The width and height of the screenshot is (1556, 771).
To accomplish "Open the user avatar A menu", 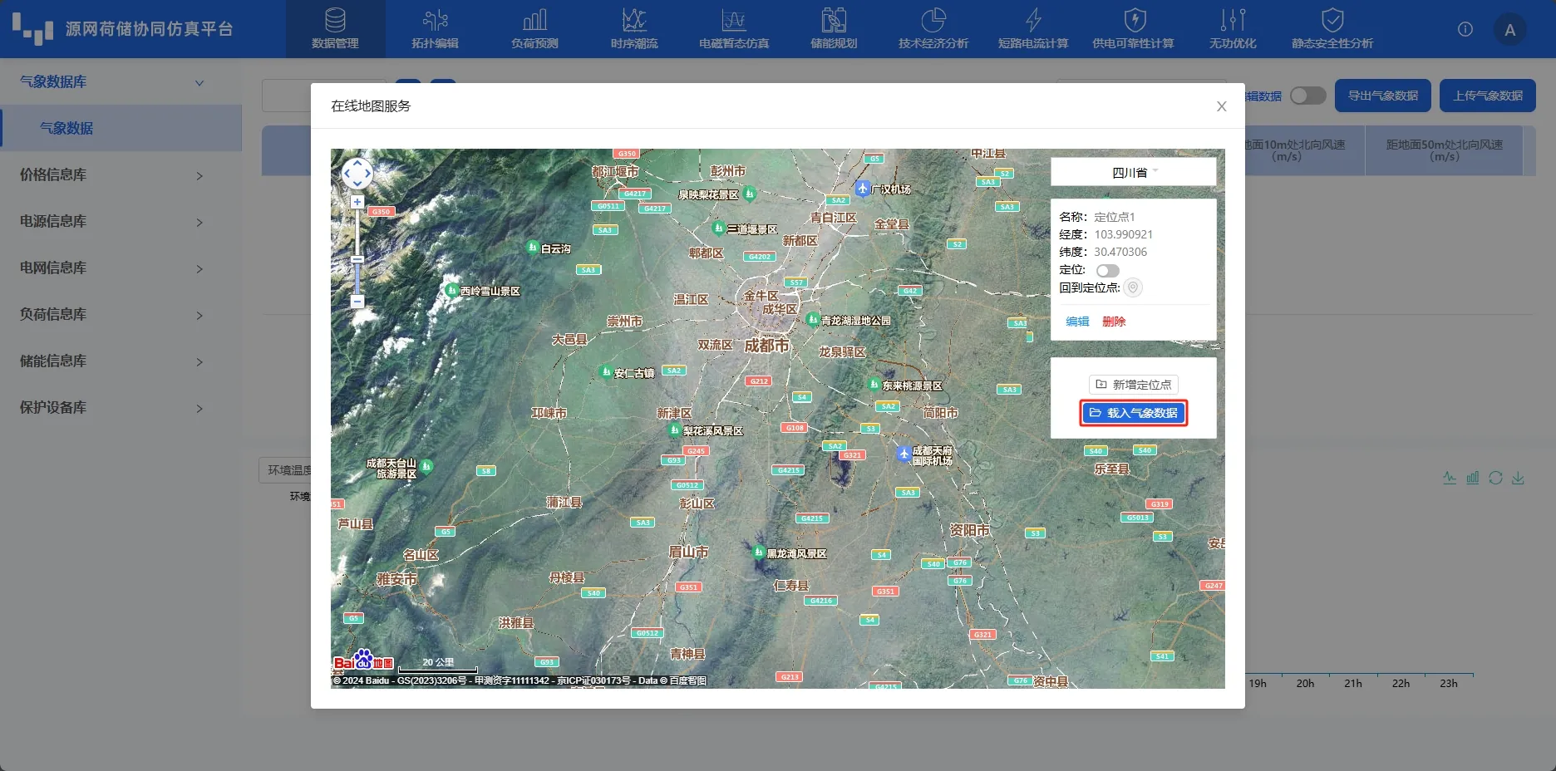I will point(1509,30).
